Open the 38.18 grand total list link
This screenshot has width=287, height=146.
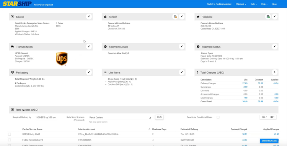[245, 102]
